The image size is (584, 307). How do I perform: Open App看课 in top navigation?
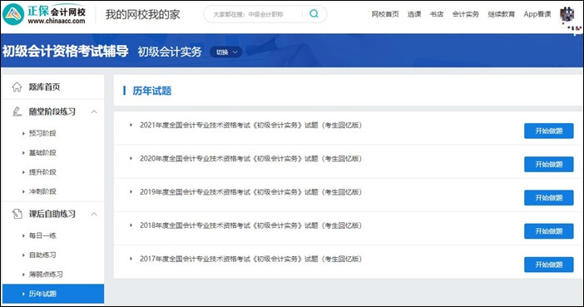pyautogui.click(x=537, y=14)
